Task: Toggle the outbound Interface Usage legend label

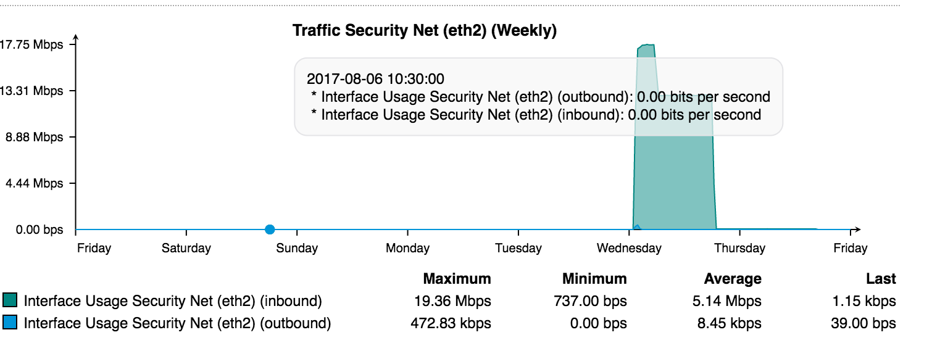Action: (x=177, y=323)
